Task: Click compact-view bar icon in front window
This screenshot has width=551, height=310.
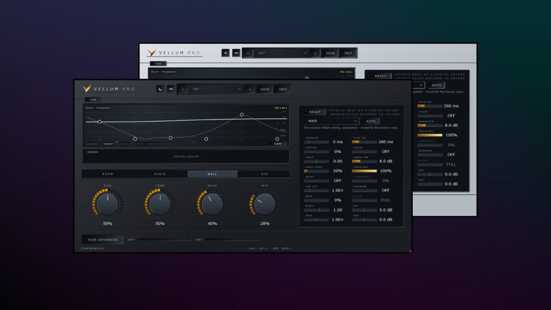Action: click(x=171, y=89)
